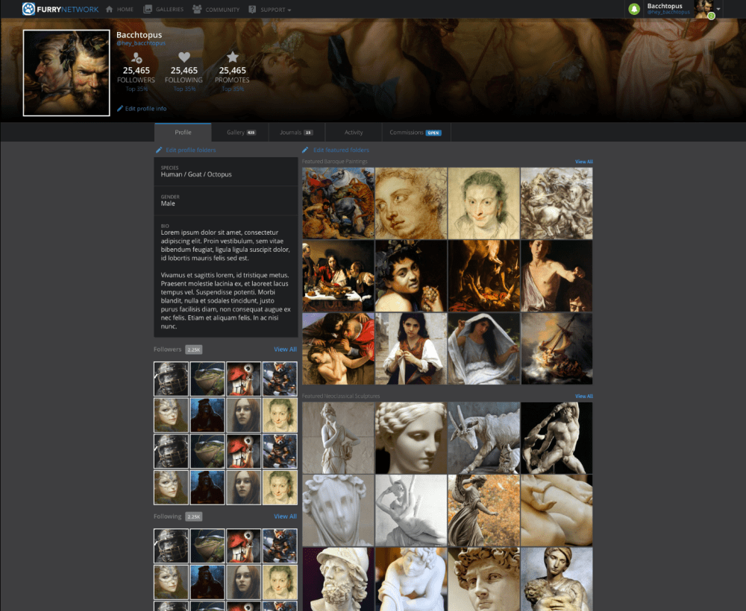Click pencil icon beside Edit profile info

tap(120, 109)
